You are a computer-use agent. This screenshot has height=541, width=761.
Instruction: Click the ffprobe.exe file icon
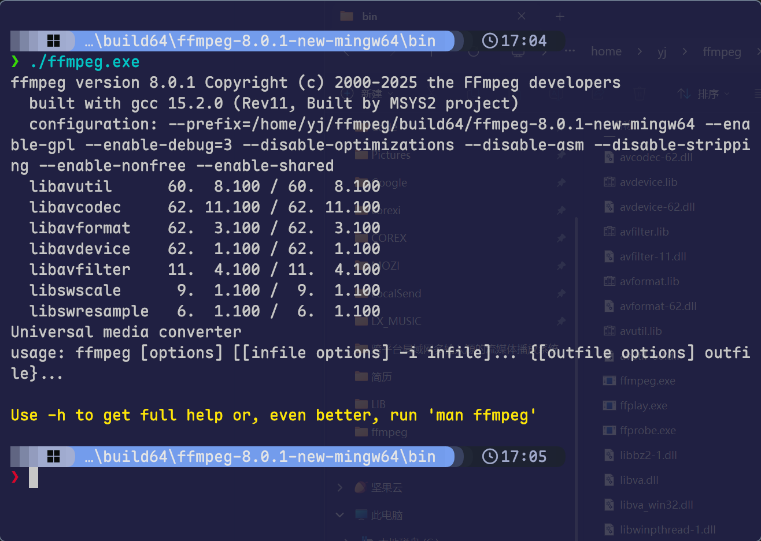coord(609,430)
